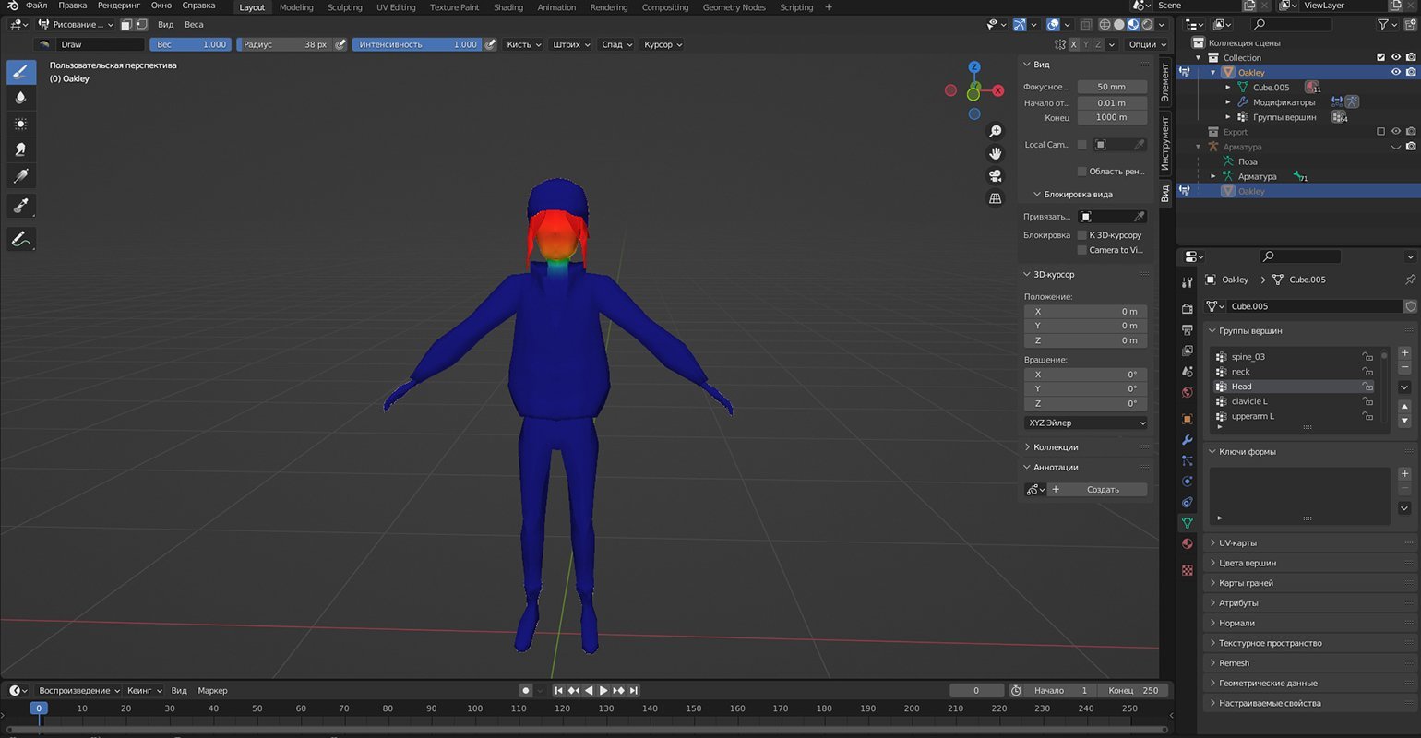Switch to the Shading workspace tab
The image size is (1421, 738).
pyautogui.click(x=508, y=7)
